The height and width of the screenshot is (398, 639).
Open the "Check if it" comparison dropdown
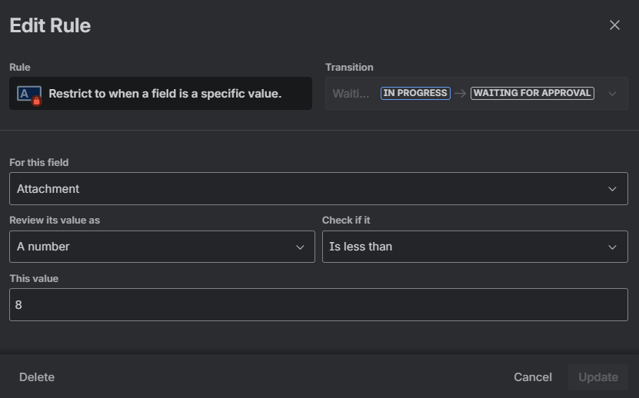(x=465, y=247)
